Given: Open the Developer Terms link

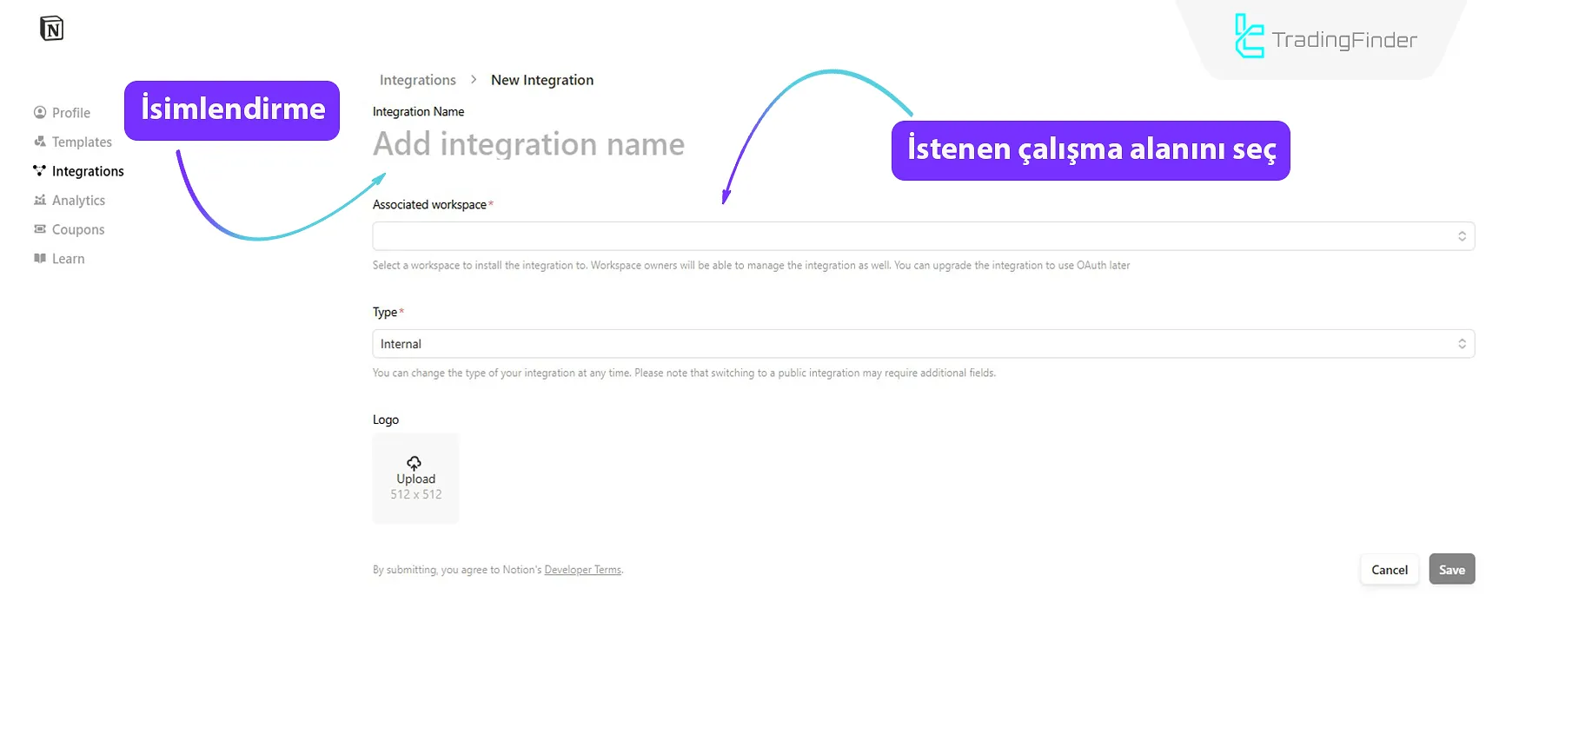Looking at the screenshot, I should point(583,570).
